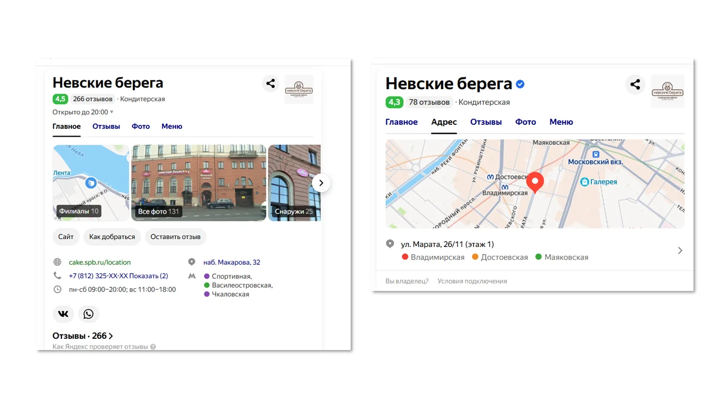Open cake.spb.ru/location website link
The width and height of the screenshot is (727, 408).
pyautogui.click(x=100, y=262)
